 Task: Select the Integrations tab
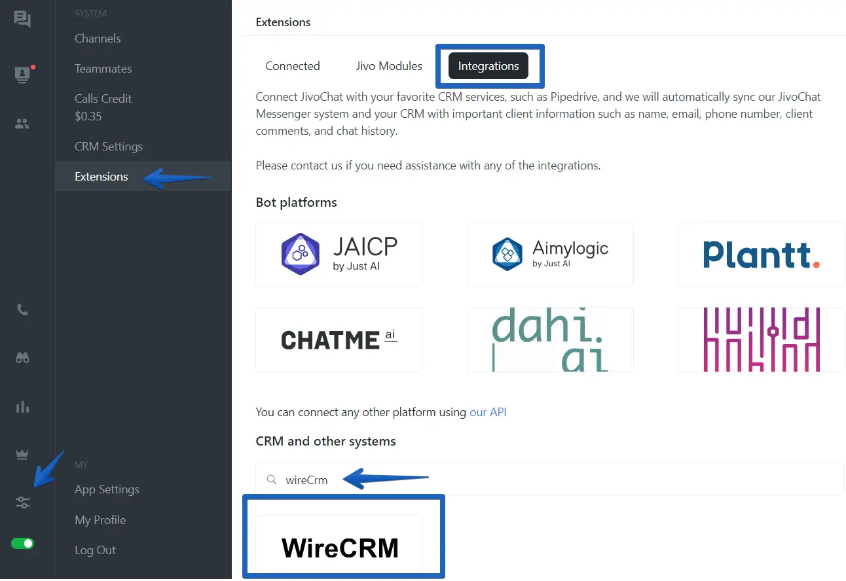click(488, 66)
